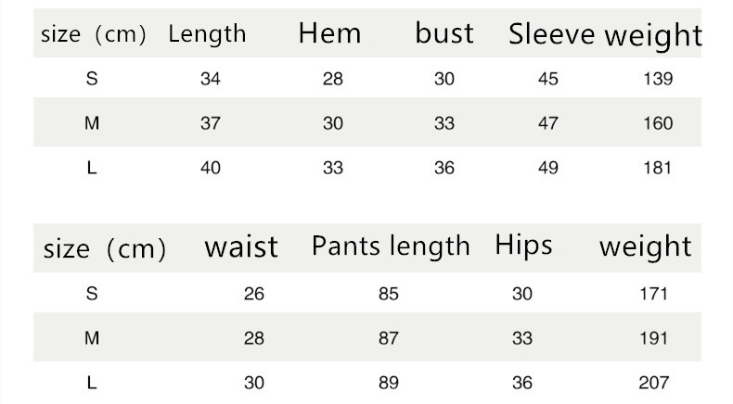Click length value 40 in top table
Viewport: 733px width, 404px height.
pos(211,168)
